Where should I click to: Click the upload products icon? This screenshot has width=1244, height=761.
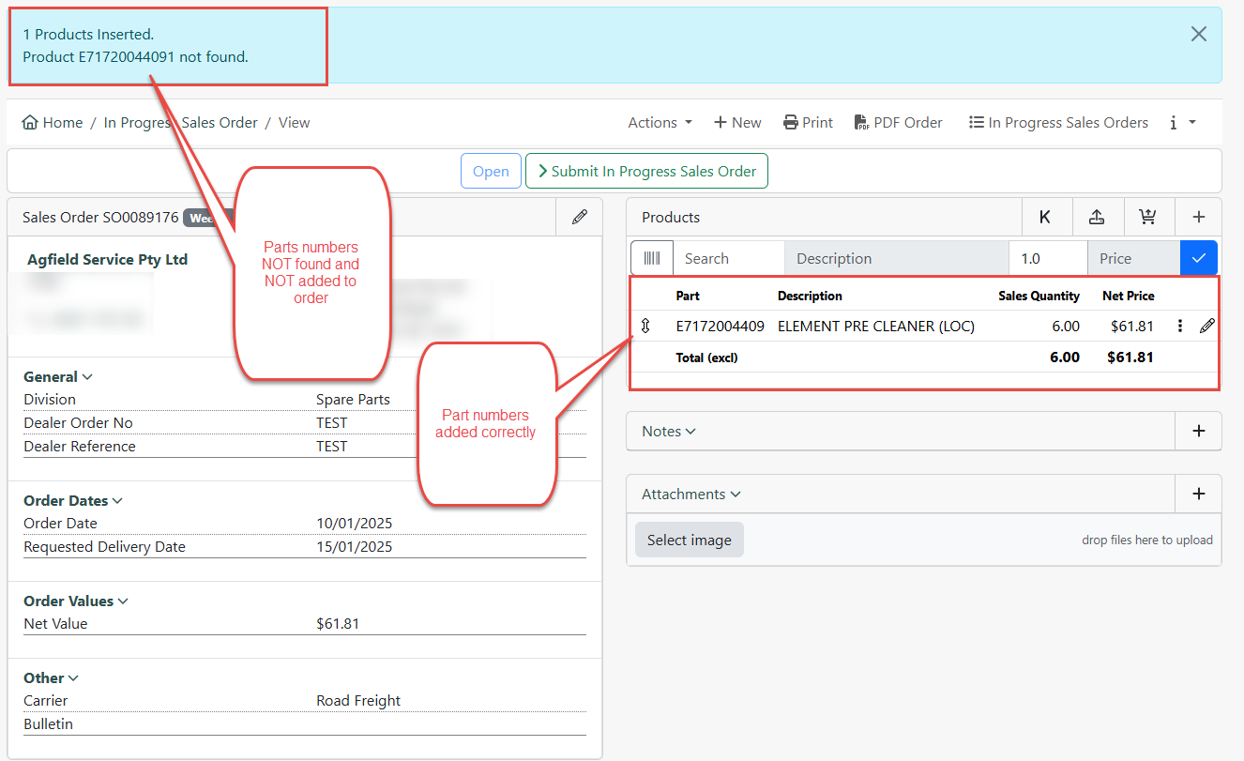(1098, 217)
